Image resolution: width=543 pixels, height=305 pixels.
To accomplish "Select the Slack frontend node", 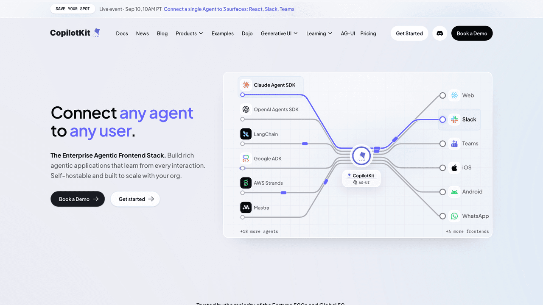I will (442, 120).
